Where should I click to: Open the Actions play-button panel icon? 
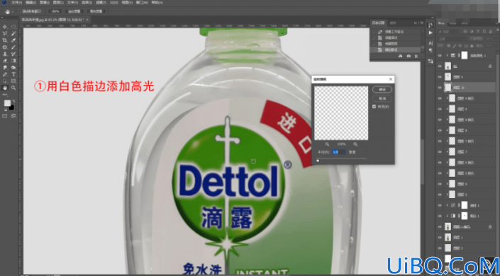pos(430,33)
